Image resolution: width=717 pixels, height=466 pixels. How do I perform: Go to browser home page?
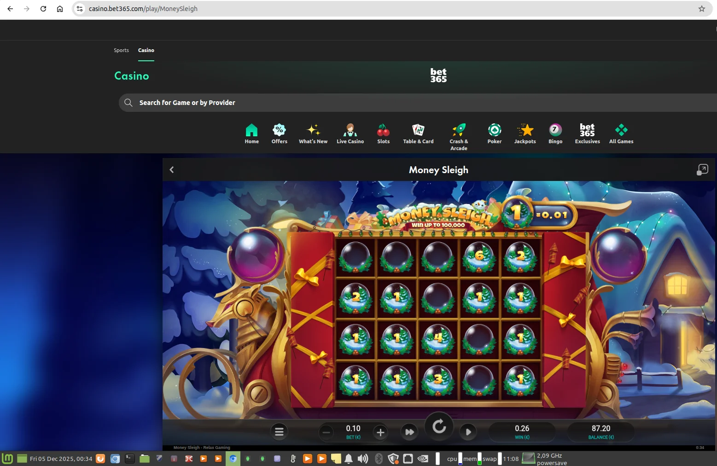tap(60, 9)
